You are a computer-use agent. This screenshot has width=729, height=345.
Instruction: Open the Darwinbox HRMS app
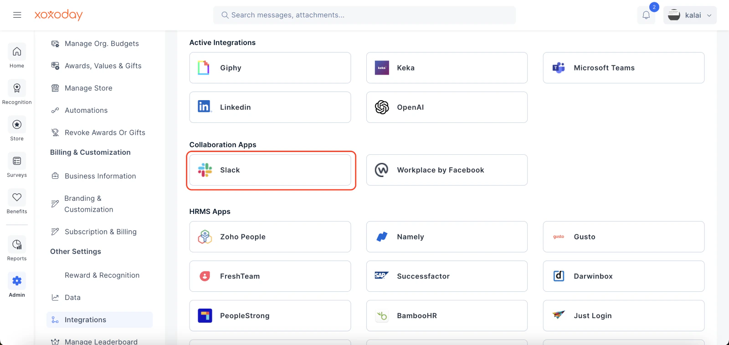point(624,276)
